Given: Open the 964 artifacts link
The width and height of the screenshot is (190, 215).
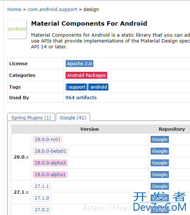Looking at the screenshot, I should (81, 98).
